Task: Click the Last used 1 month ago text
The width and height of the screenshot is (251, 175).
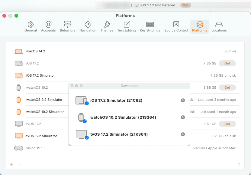Action: tap(217, 112)
